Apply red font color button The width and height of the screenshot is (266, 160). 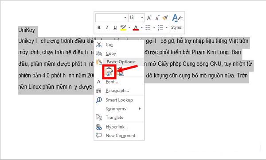pos(136,27)
